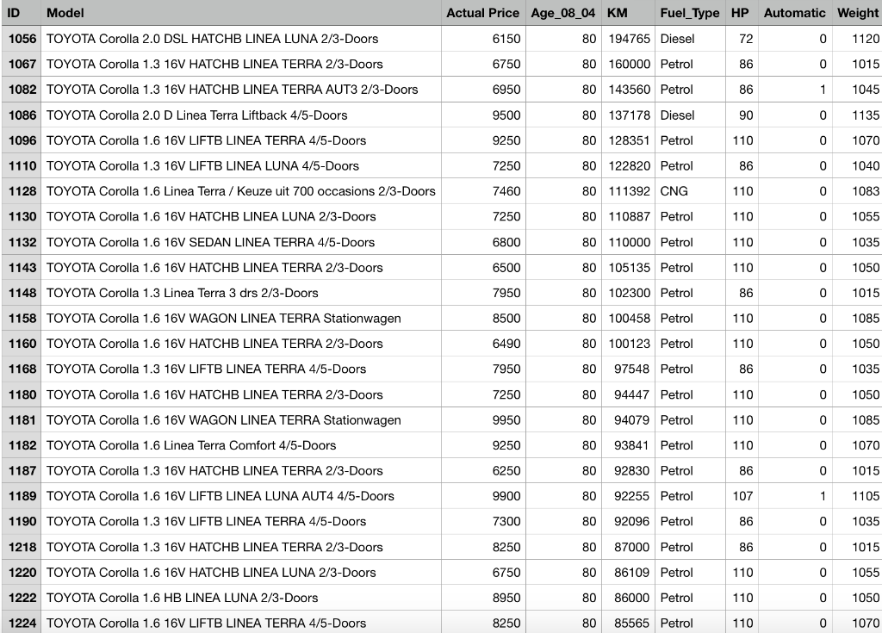
Task: Select row ID 1132
Action: 21,243
